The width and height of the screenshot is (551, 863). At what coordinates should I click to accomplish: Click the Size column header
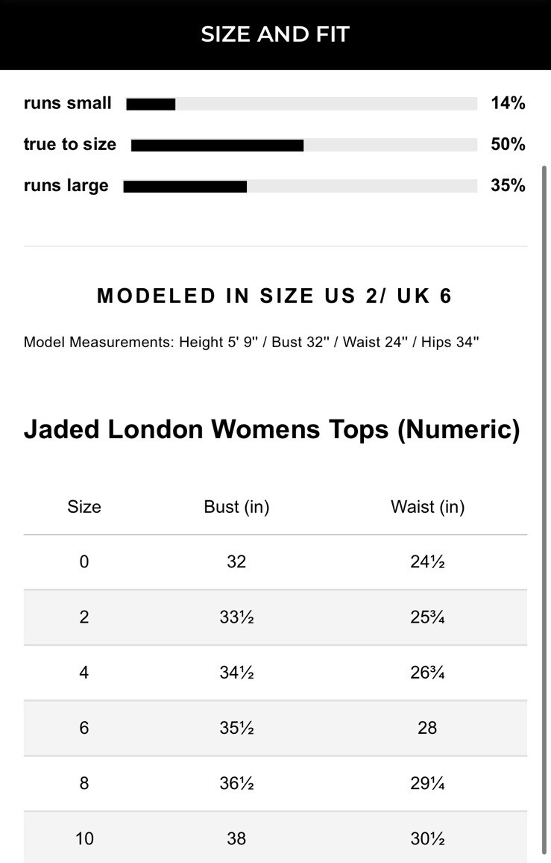click(84, 507)
